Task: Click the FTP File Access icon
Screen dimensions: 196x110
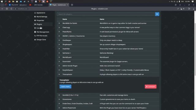Action: tap(35, 36)
